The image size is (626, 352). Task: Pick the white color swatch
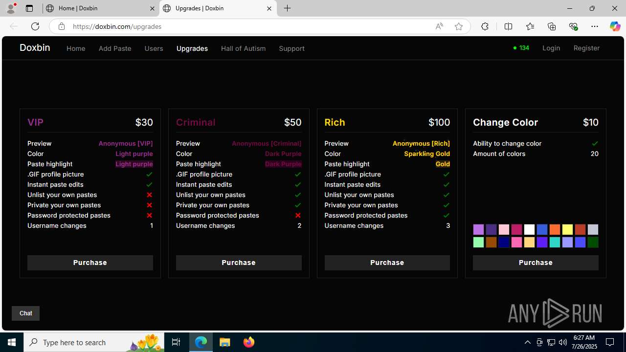tap(529, 229)
